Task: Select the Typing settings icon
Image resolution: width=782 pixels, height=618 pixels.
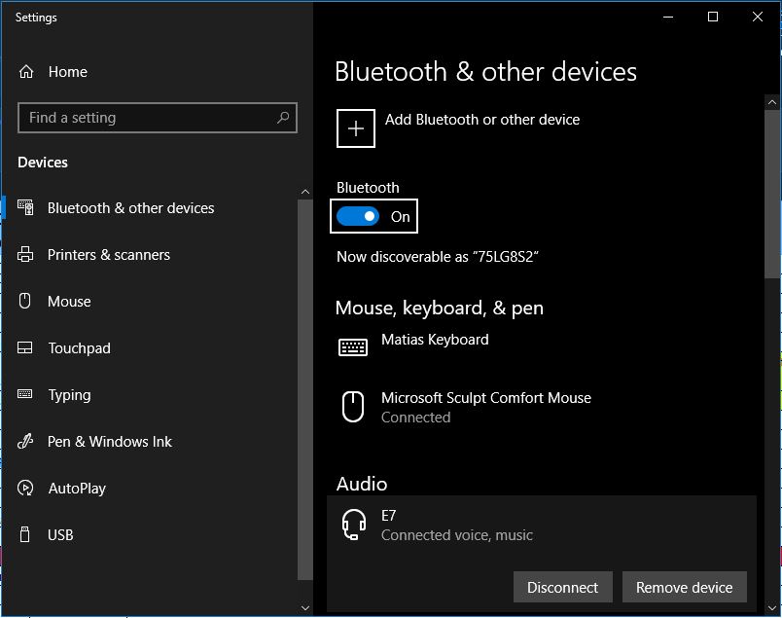Action: (x=27, y=394)
